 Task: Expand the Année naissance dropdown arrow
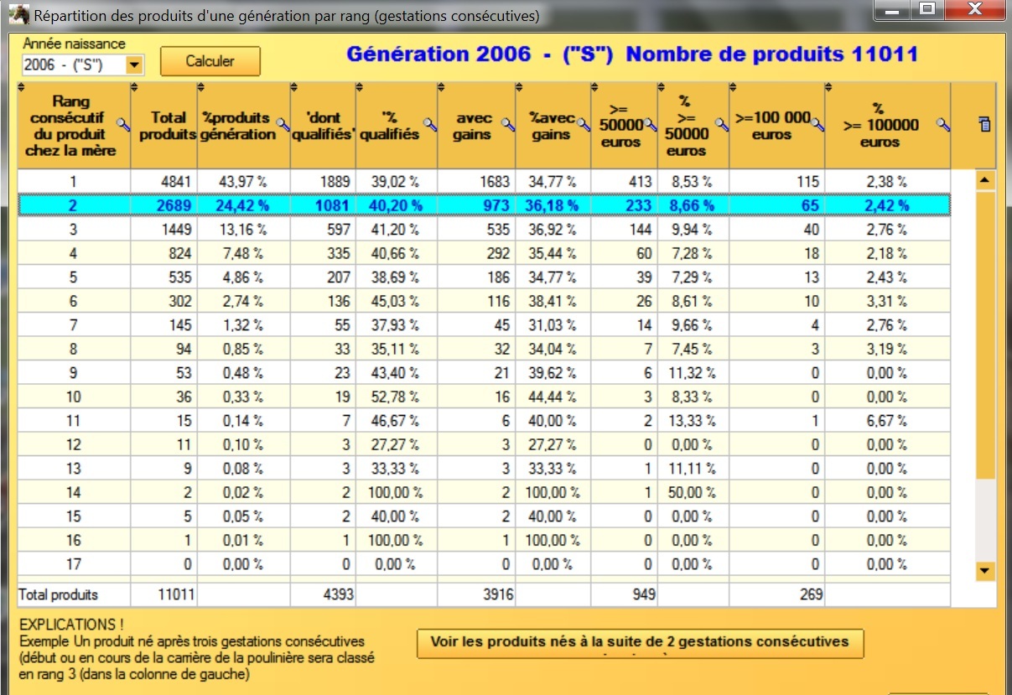tap(134, 65)
